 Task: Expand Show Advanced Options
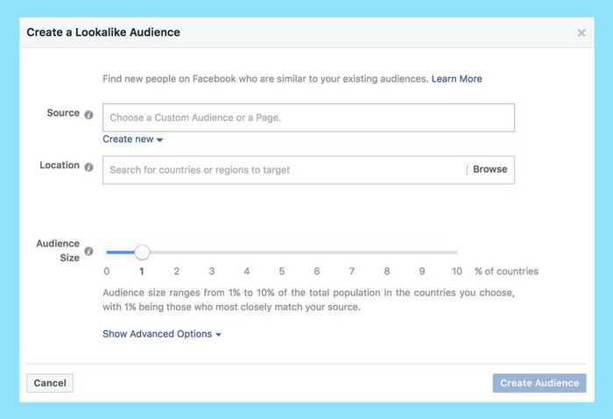(x=162, y=334)
